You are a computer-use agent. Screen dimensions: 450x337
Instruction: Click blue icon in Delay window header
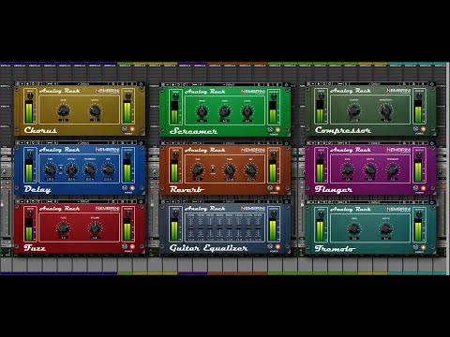pyautogui.click(x=141, y=143)
